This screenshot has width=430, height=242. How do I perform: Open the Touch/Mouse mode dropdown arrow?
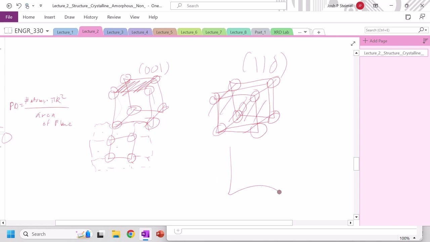point(33,6)
